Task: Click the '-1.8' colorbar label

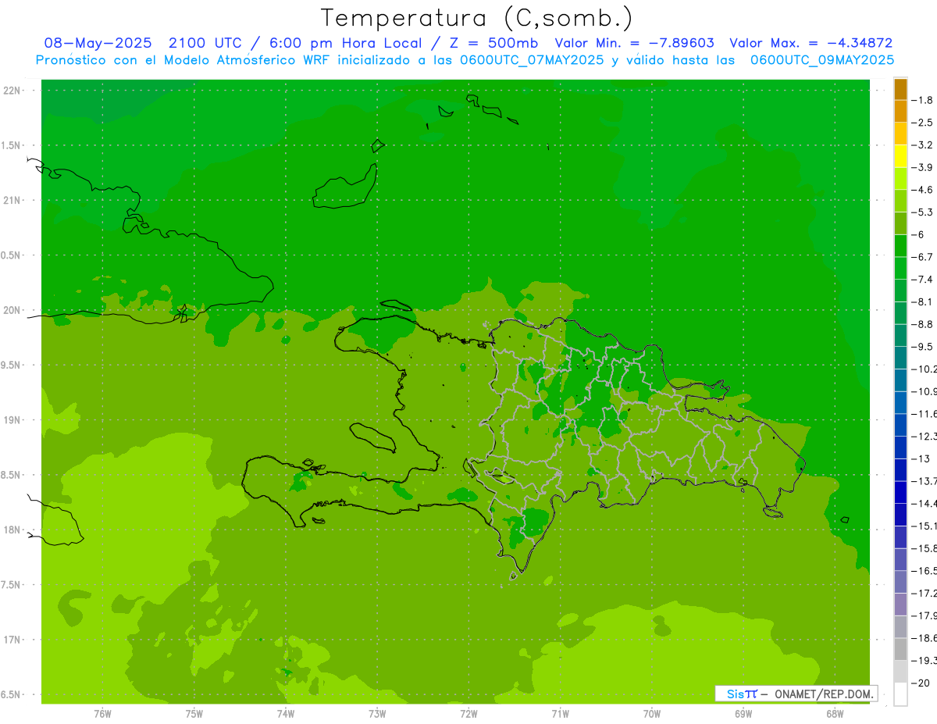Action: pyautogui.click(x=923, y=100)
